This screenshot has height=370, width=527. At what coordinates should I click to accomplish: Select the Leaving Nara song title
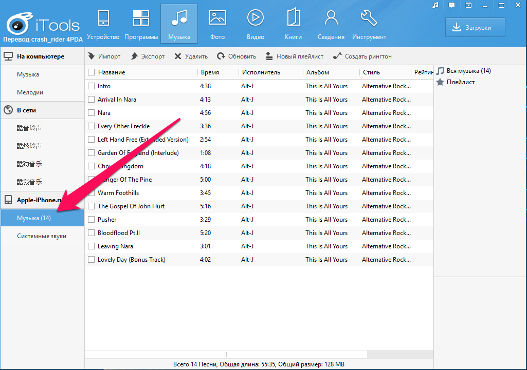(115, 246)
